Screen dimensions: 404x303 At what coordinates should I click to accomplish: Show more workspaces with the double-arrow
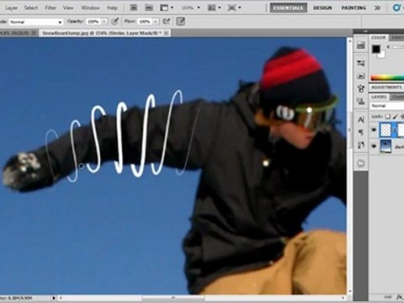tap(378, 8)
